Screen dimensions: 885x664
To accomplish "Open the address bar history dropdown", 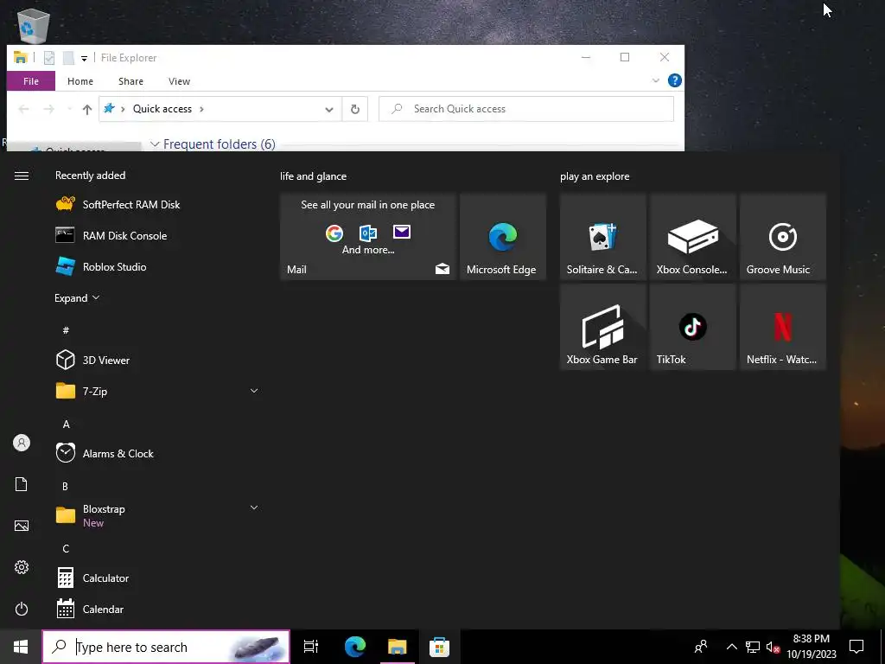I will point(329,109).
